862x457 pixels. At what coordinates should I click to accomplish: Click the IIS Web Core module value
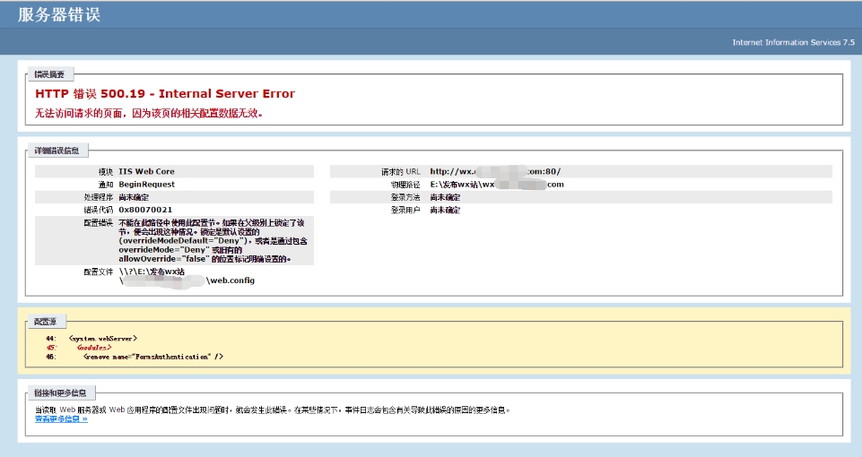(146, 171)
